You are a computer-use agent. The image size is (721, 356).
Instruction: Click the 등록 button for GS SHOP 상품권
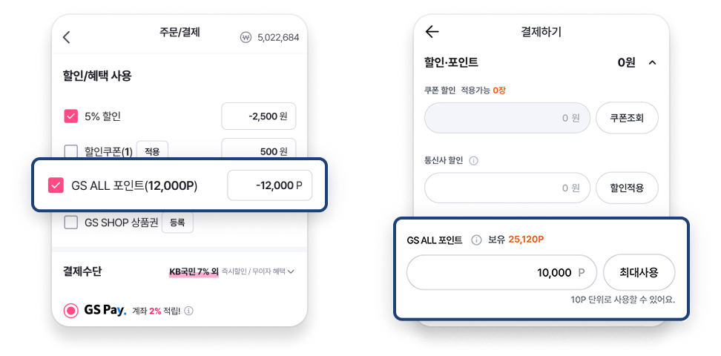click(177, 222)
